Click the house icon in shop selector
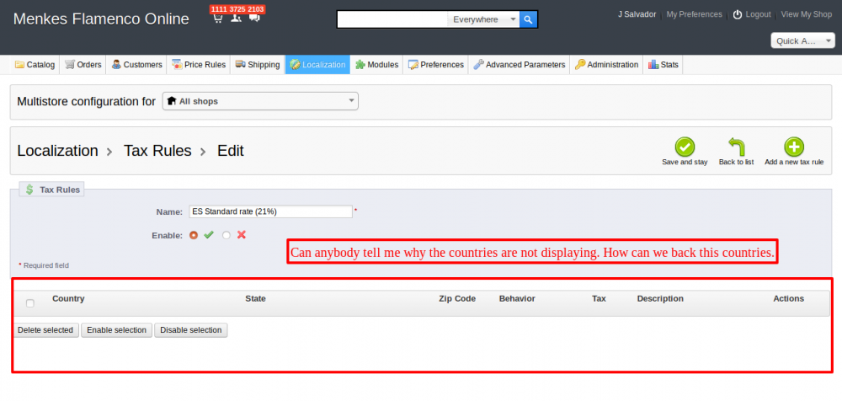Screen dimensions: 842x401 (172, 101)
